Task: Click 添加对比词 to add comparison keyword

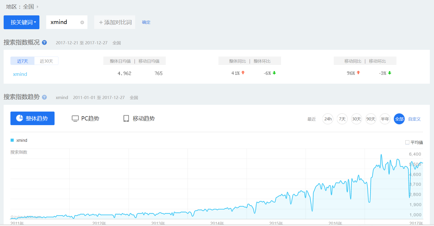Action: pyautogui.click(x=115, y=22)
